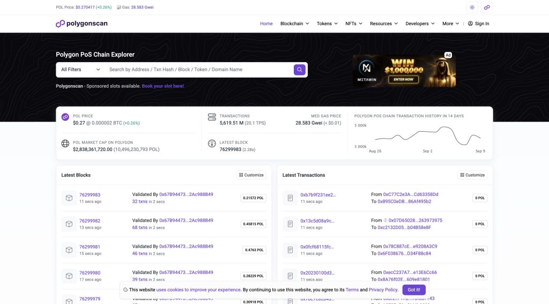Expand the Blockchain menu

pos(294,24)
